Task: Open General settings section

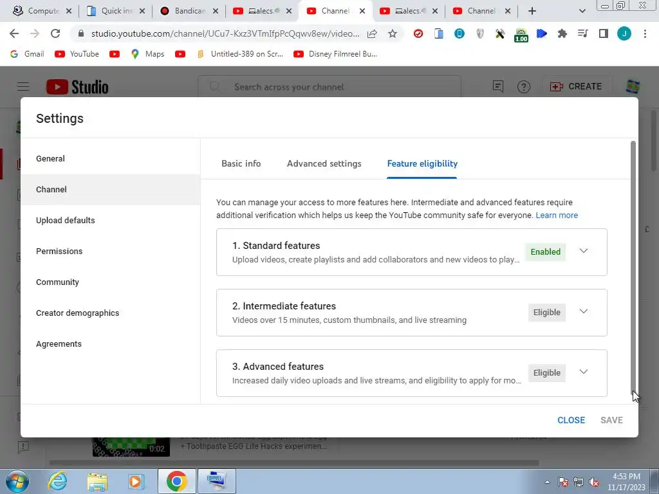Action: 111,158
